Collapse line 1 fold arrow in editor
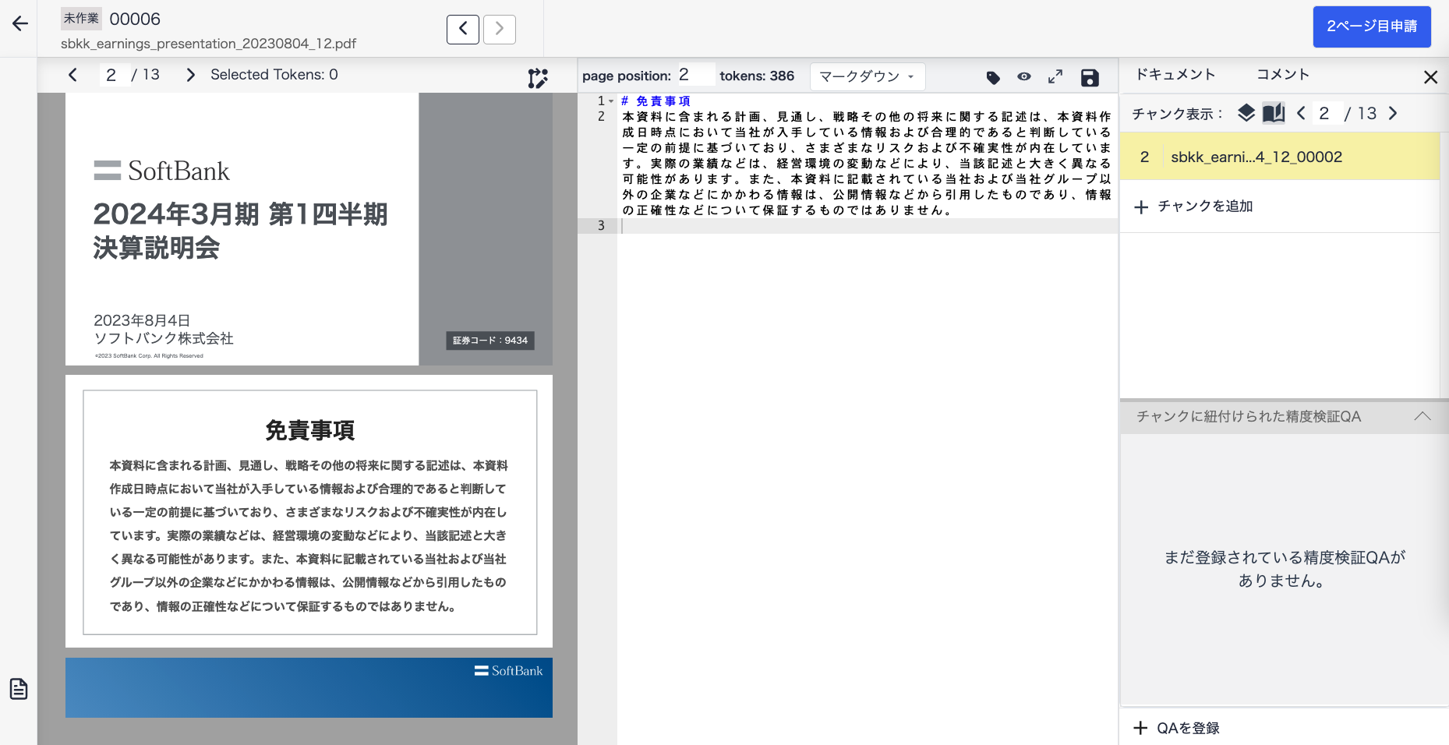The height and width of the screenshot is (745, 1449). (611, 101)
